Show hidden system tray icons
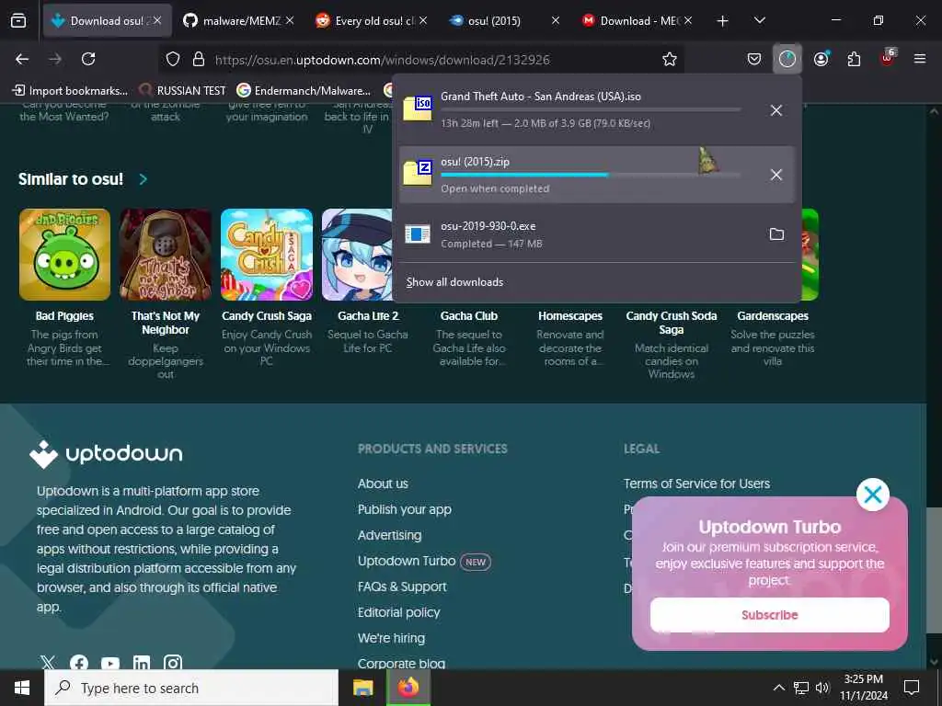This screenshot has width=942, height=706. 778,688
